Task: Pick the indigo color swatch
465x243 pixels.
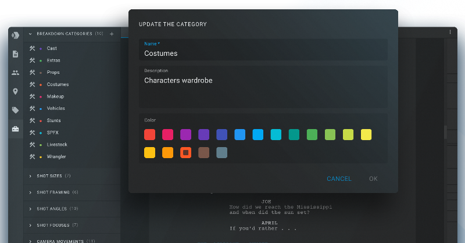Action: 222,134
